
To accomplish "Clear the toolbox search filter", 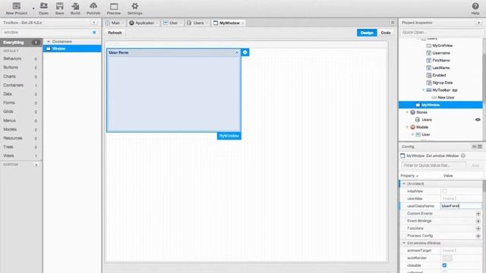I will coord(94,32).
